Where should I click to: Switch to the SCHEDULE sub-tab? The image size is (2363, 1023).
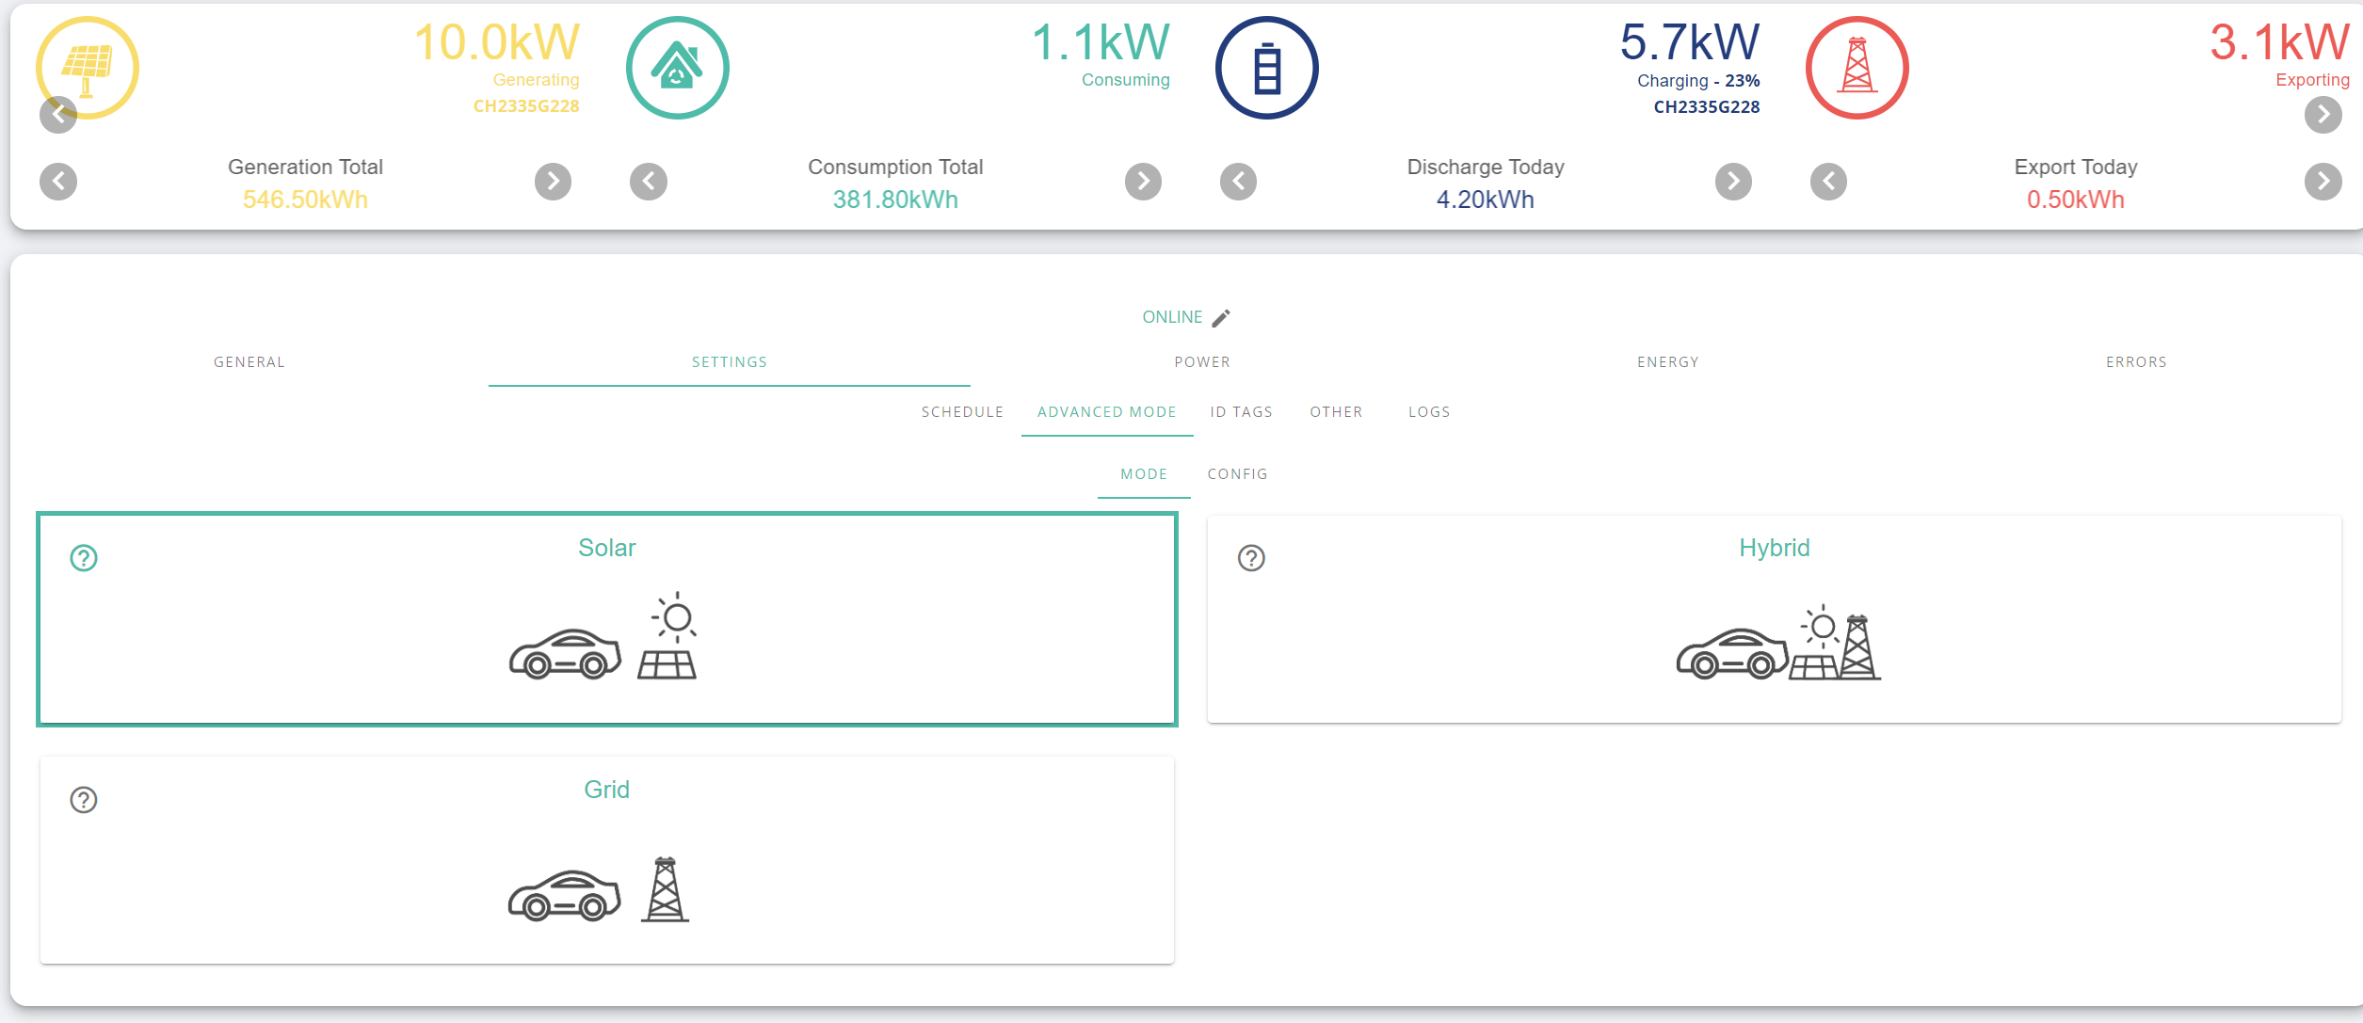point(962,412)
